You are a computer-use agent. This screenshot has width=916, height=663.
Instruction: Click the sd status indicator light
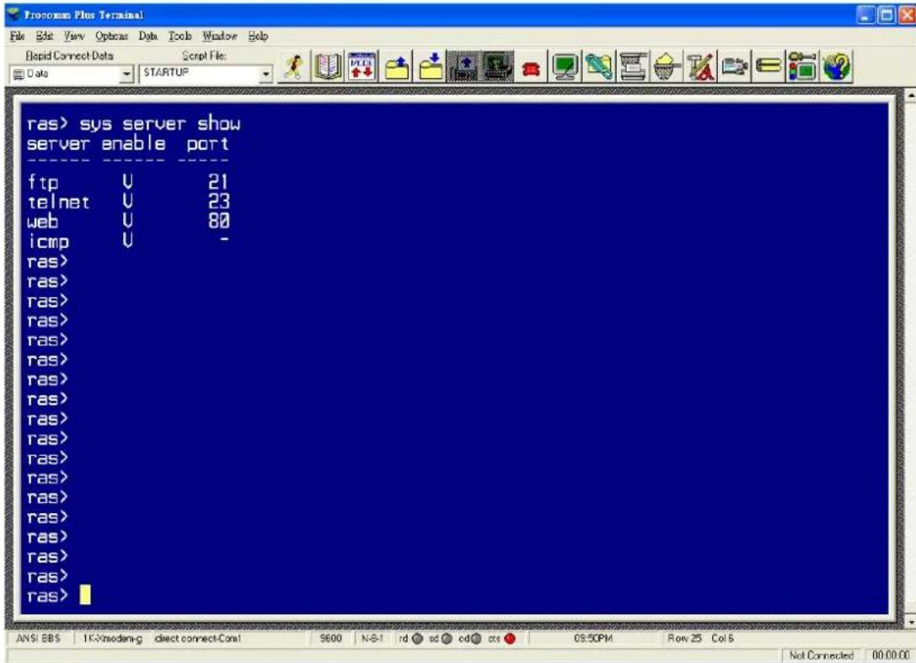(447, 639)
